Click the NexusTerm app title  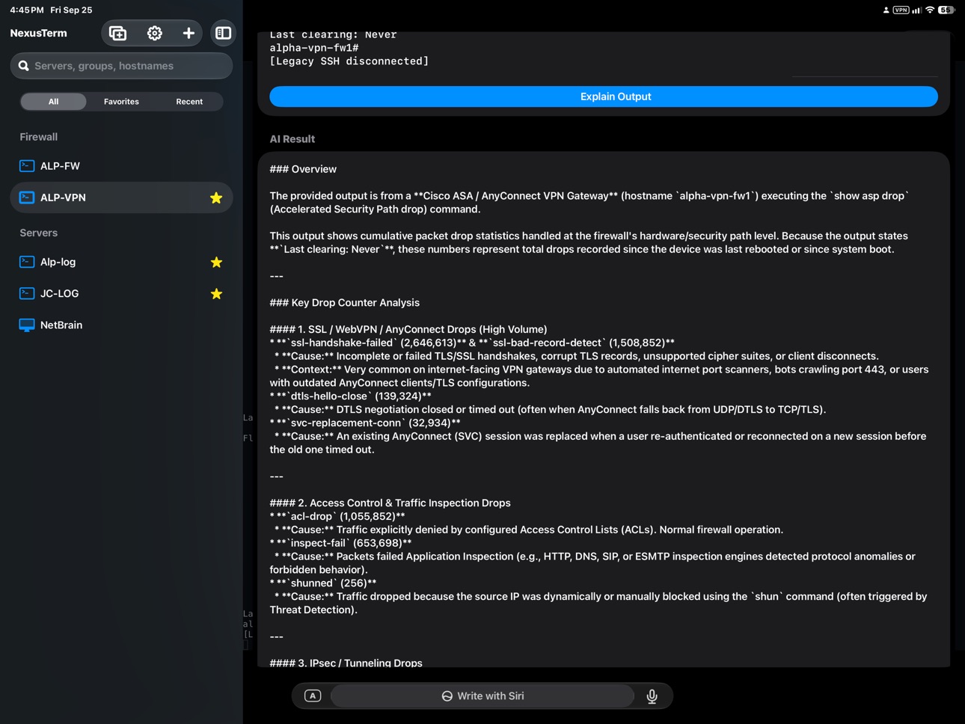tap(38, 33)
